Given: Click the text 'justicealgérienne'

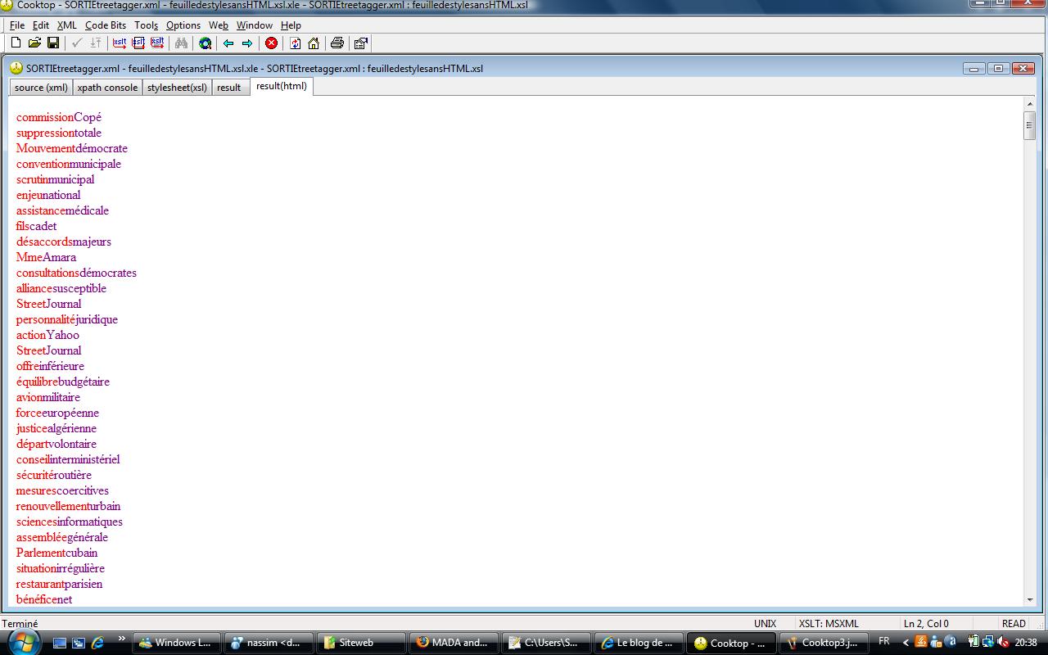Looking at the screenshot, I should point(56,428).
